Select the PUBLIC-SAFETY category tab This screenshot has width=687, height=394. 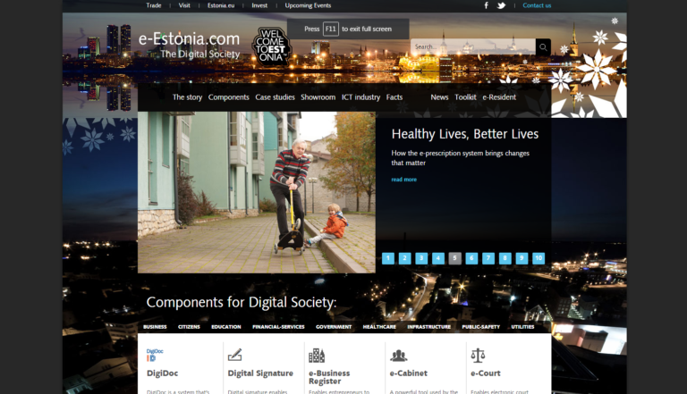click(480, 327)
